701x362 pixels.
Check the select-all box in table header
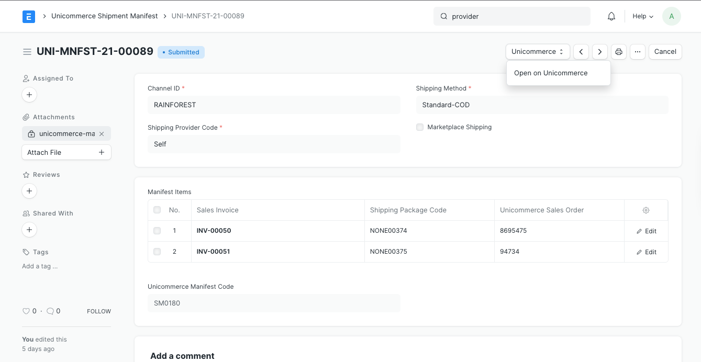157,210
